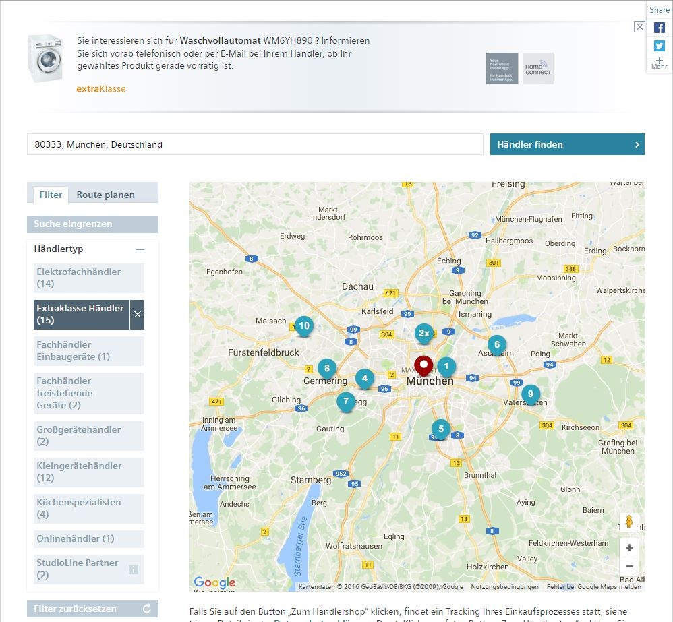Image resolution: width=673 pixels, height=622 pixels.
Task: Click the washing machine product thumbnail
Action: tap(45, 59)
